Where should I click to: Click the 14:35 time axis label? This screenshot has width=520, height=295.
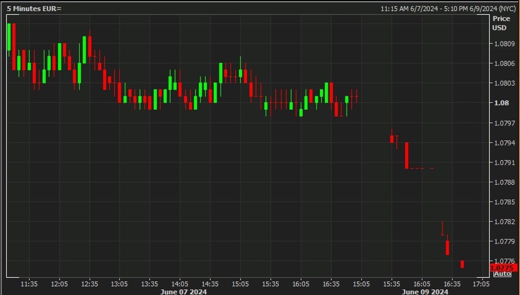tap(210, 284)
